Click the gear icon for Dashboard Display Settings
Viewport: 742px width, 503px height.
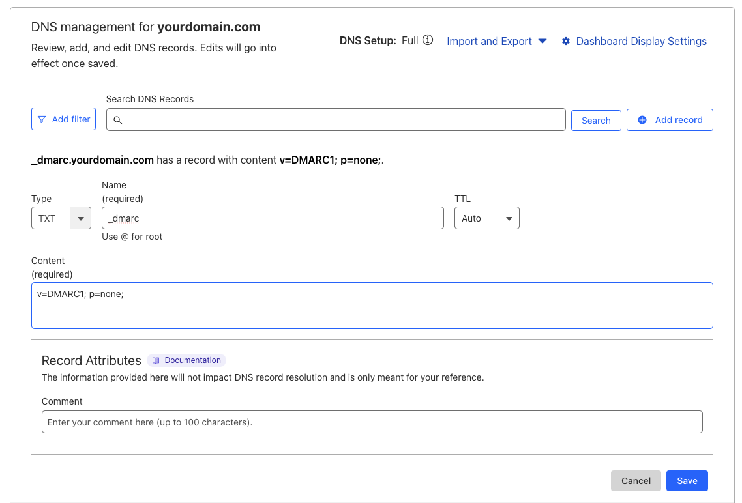565,41
